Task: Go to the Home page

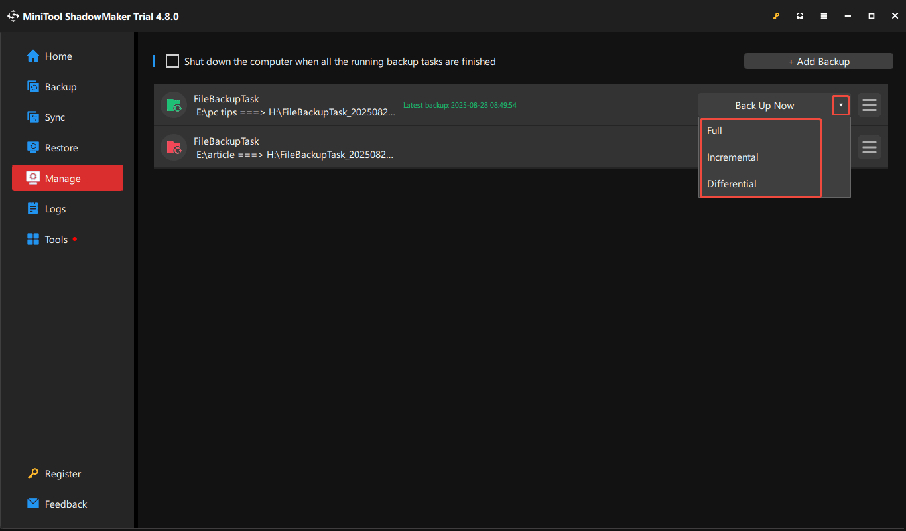Action: tap(68, 56)
